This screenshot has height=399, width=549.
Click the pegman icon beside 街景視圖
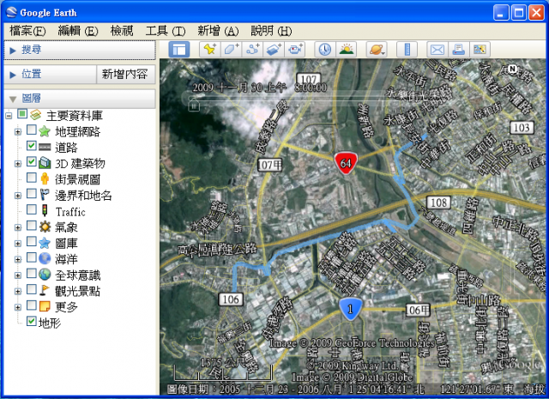point(45,178)
